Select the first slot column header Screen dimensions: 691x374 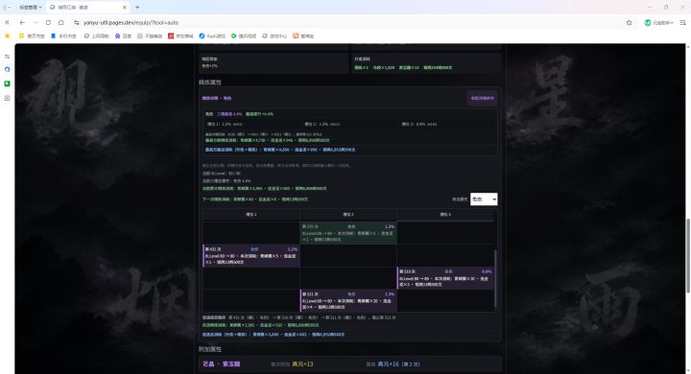click(x=251, y=215)
